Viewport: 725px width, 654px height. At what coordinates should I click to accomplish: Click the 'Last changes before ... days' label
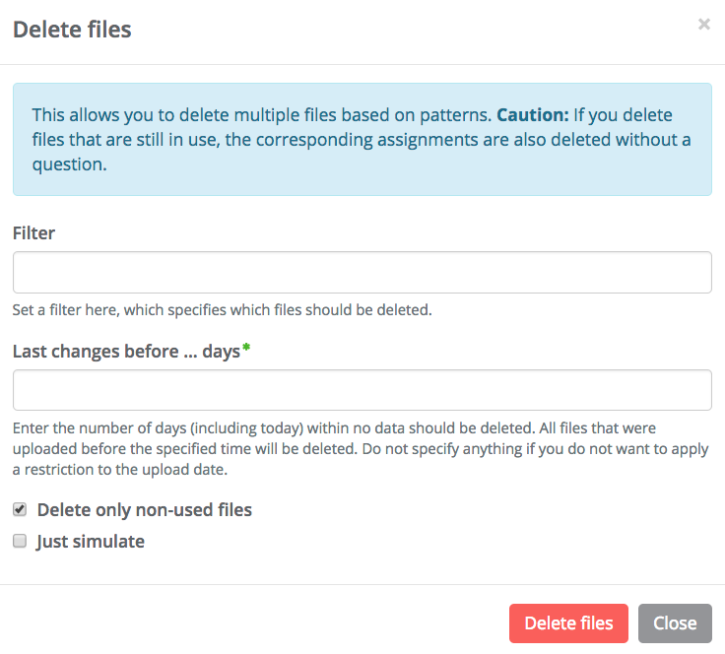[126, 352]
